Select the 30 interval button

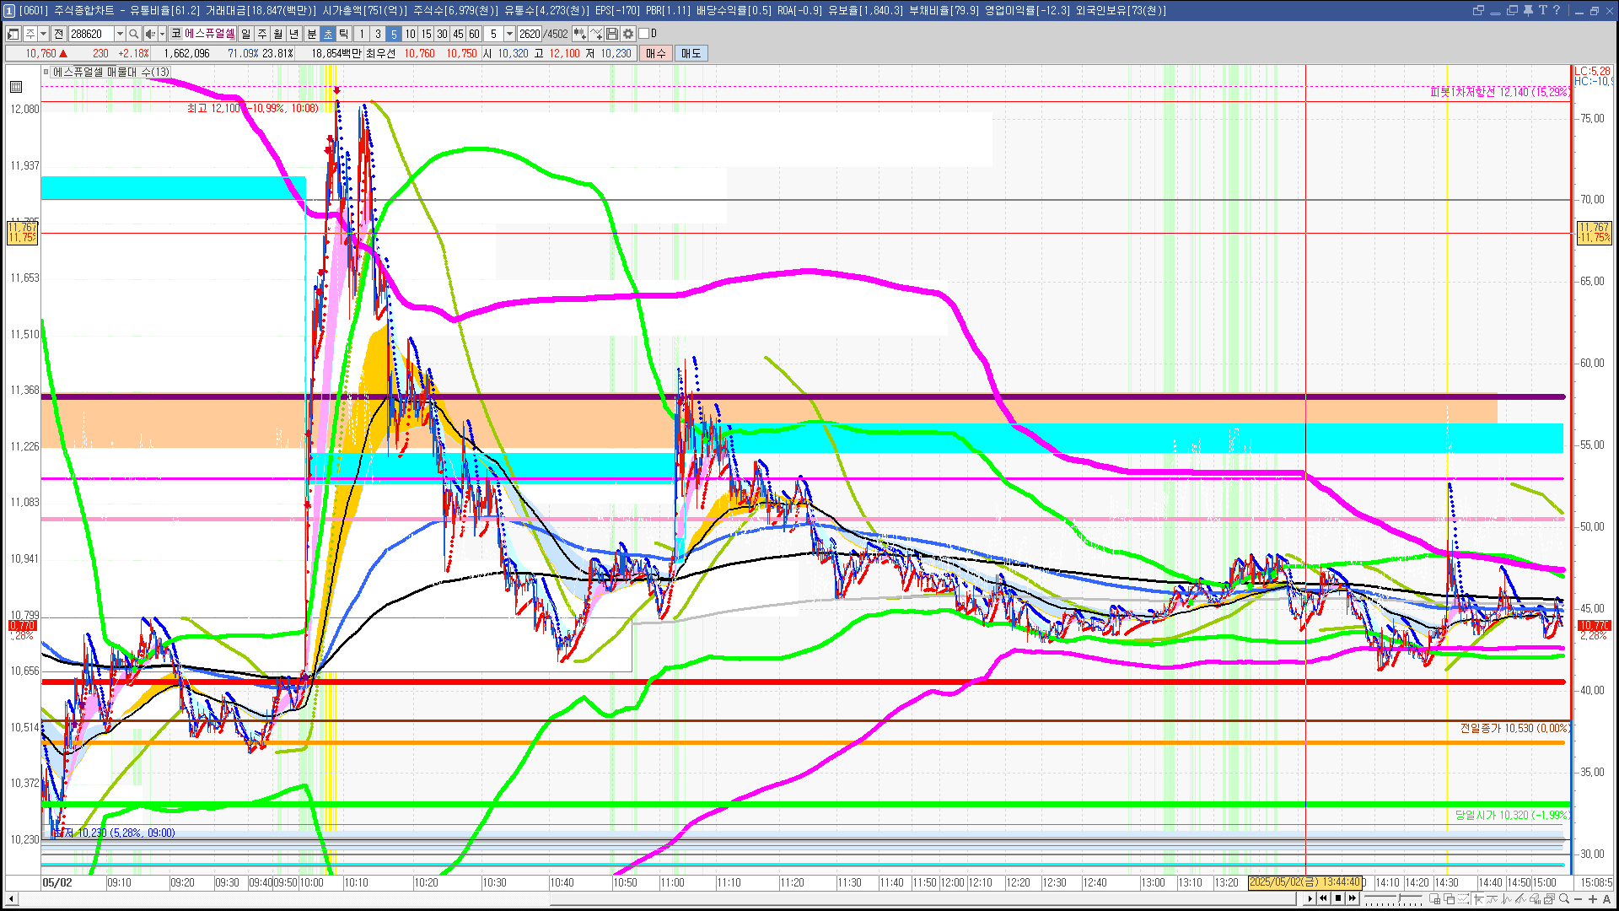(442, 34)
